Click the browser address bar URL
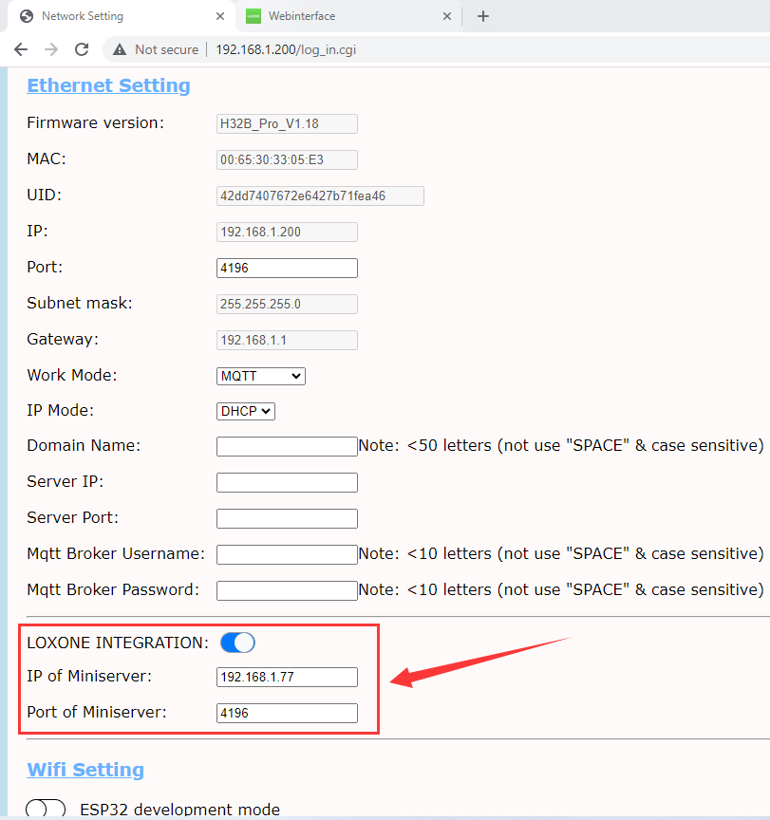This screenshot has width=770, height=820. coord(286,49)
